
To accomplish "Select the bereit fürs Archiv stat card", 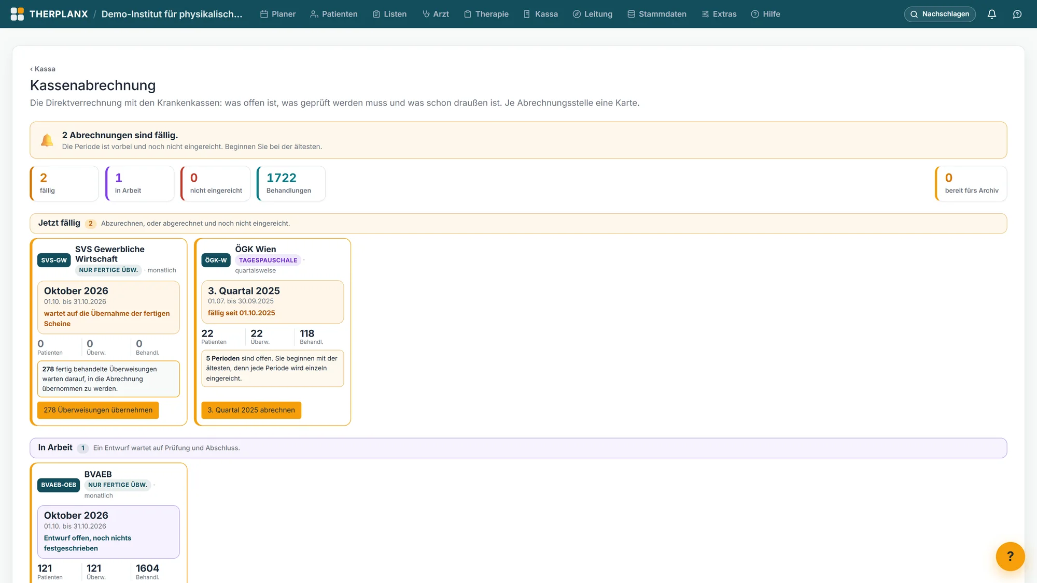I will pyautogui.click(x=971, y=183).
